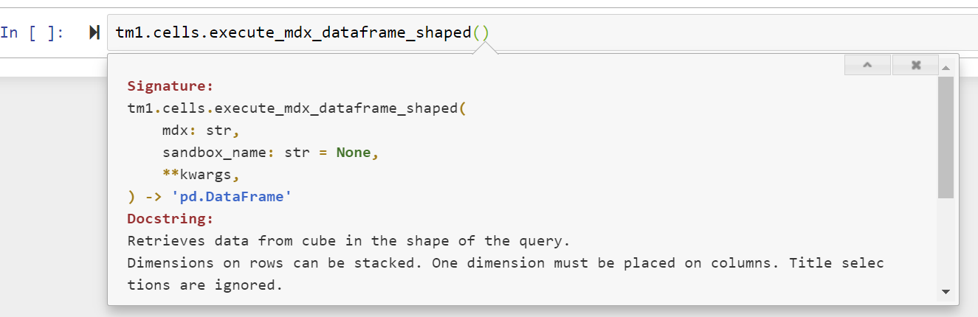Select the In [ ]: cell prompt
The height and width of the screenshot is (317, 978).
coord(32,32)
